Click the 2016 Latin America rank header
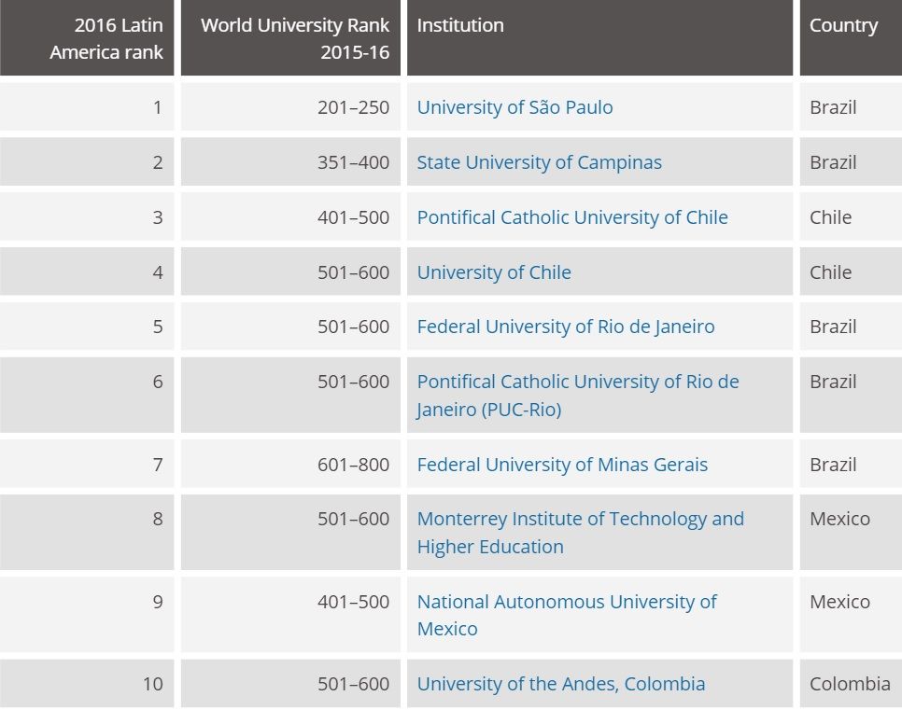This screenshot has height=710, width=902. coord(106,38)
